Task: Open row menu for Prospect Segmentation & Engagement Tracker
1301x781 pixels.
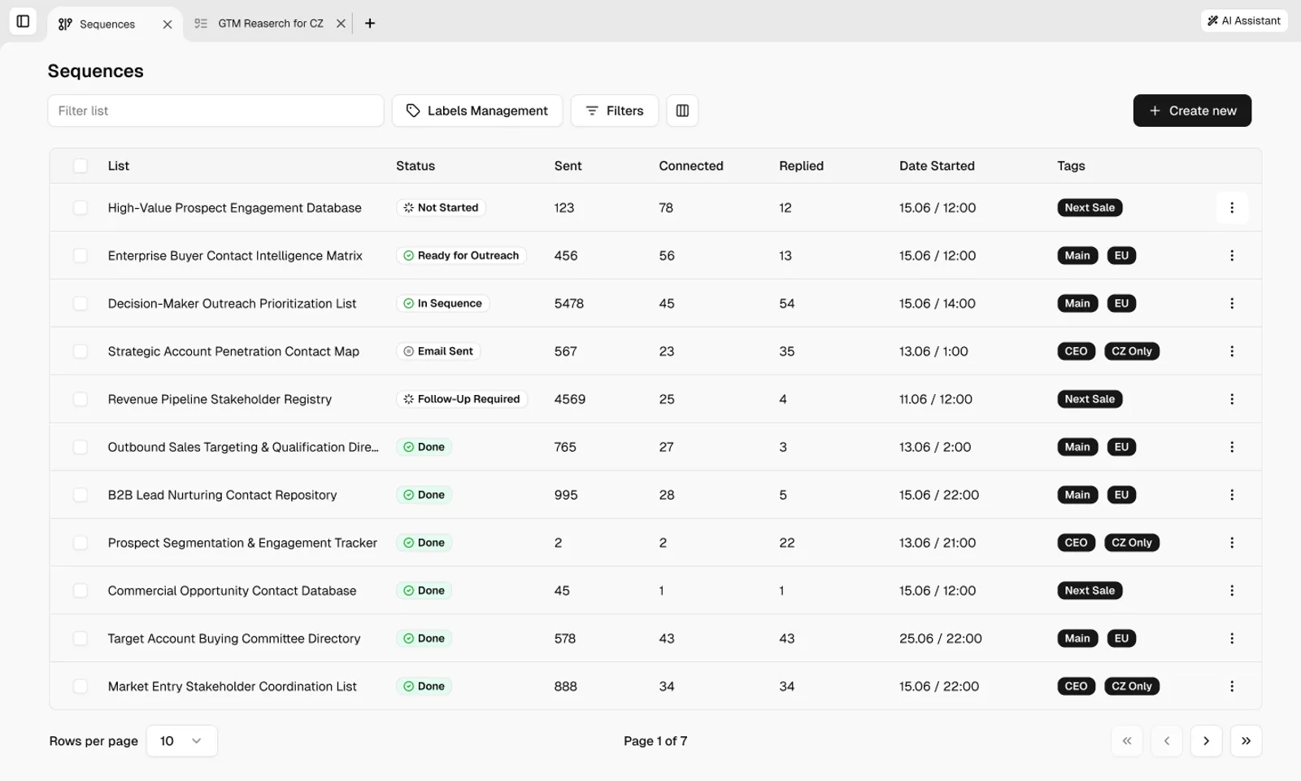Action: click(1232, 543)
